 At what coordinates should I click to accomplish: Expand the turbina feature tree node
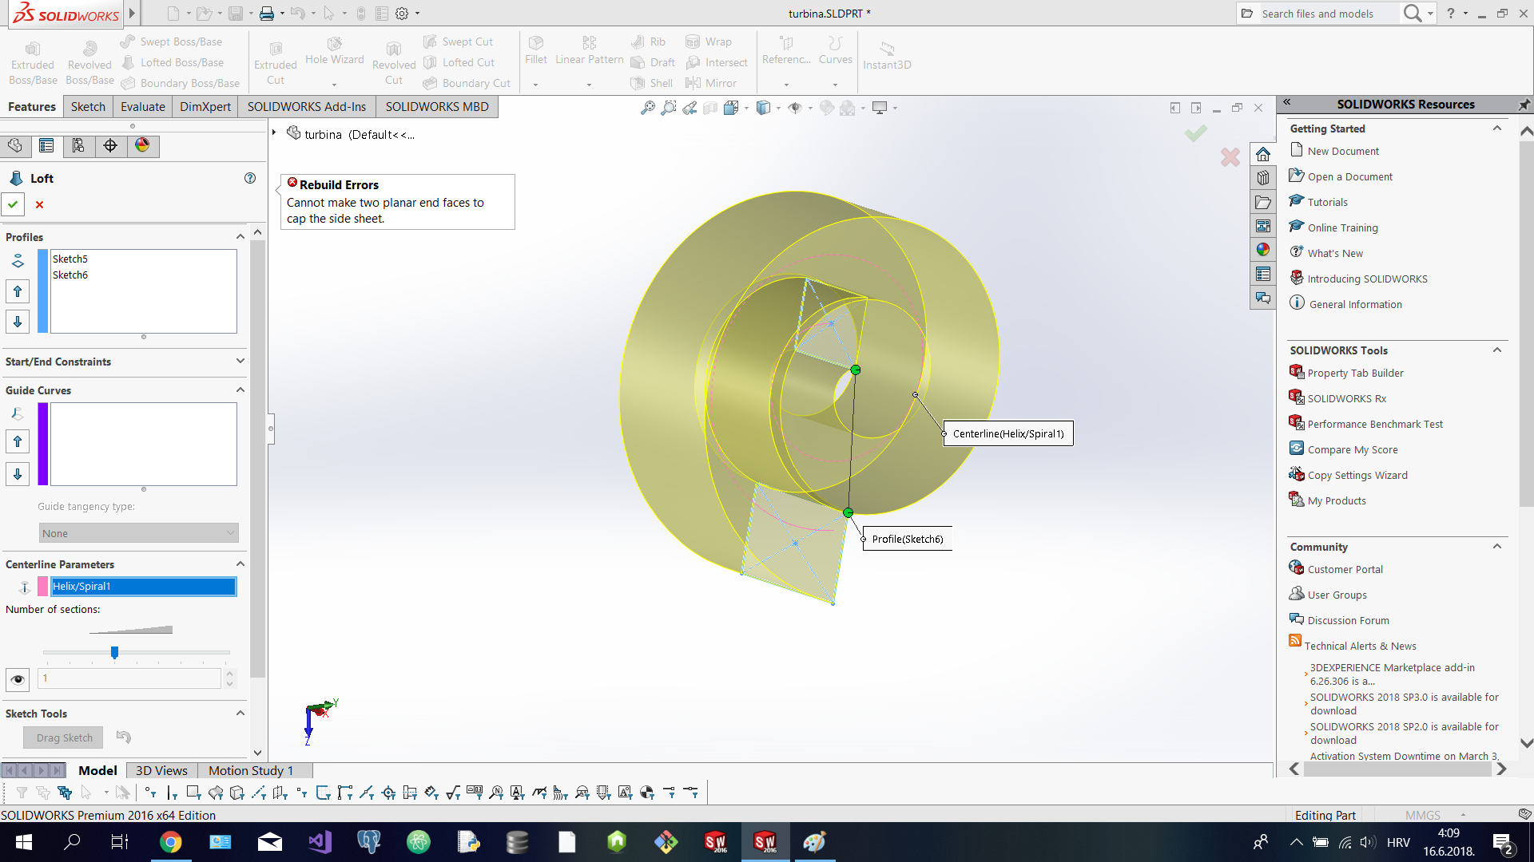click(x=274, y=133)
